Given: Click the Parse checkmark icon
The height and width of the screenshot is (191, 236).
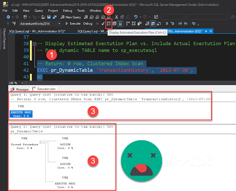Looking at the screenshot, I should click(x=103, y=24).
